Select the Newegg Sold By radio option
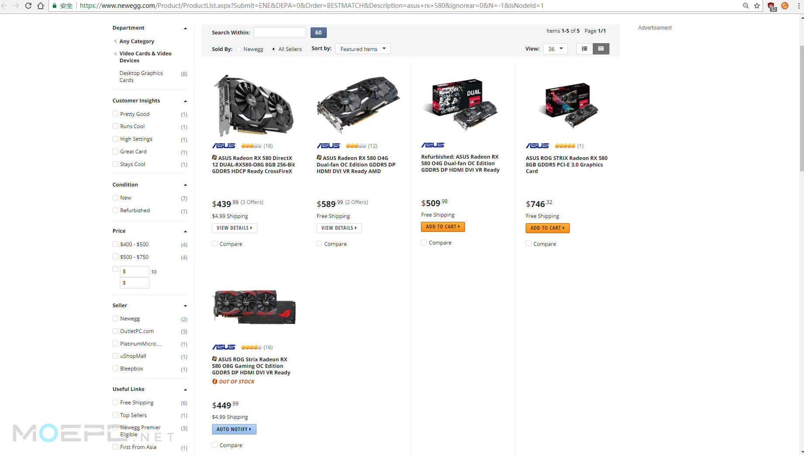This screenshot has height=455, width=804. coord(239,49)
